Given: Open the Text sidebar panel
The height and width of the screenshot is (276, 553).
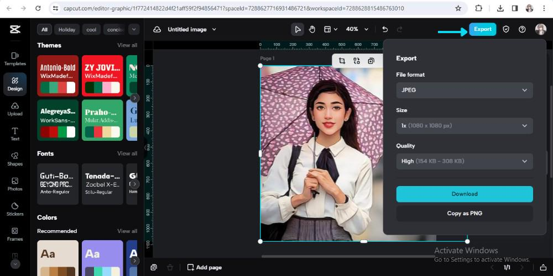Looking at the screenshot, I should tap(15, 134).
